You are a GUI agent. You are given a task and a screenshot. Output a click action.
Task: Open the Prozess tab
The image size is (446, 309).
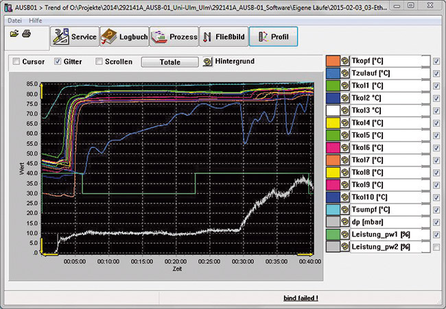(174, 36)
